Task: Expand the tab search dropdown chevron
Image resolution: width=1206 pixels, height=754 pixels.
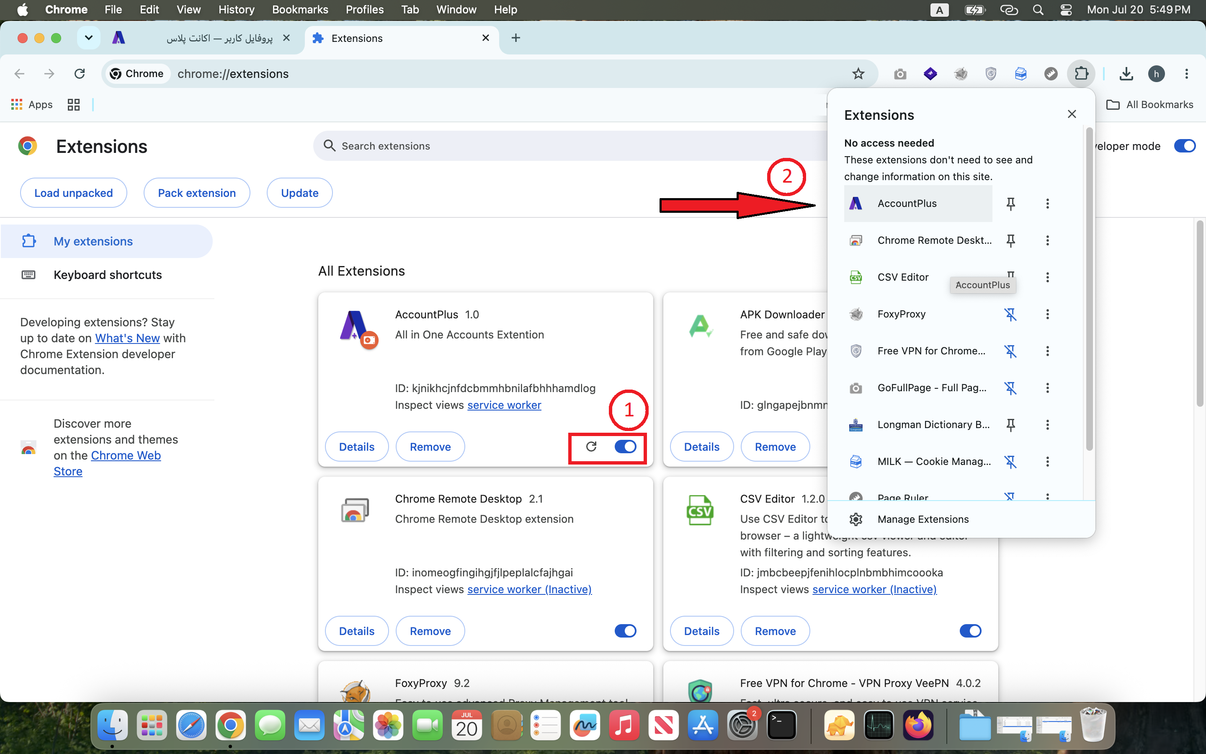Action: coord(89,38)
